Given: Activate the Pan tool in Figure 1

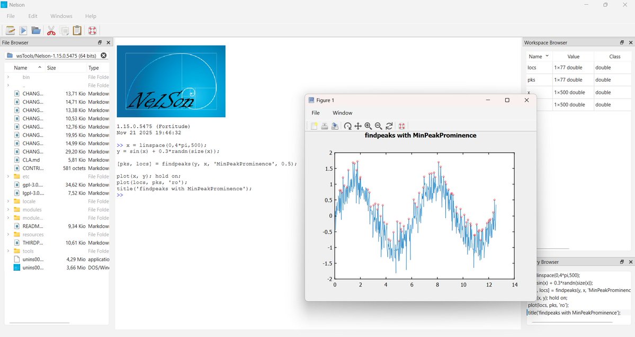Looking at the screenshot, I should tap(358, 126).
